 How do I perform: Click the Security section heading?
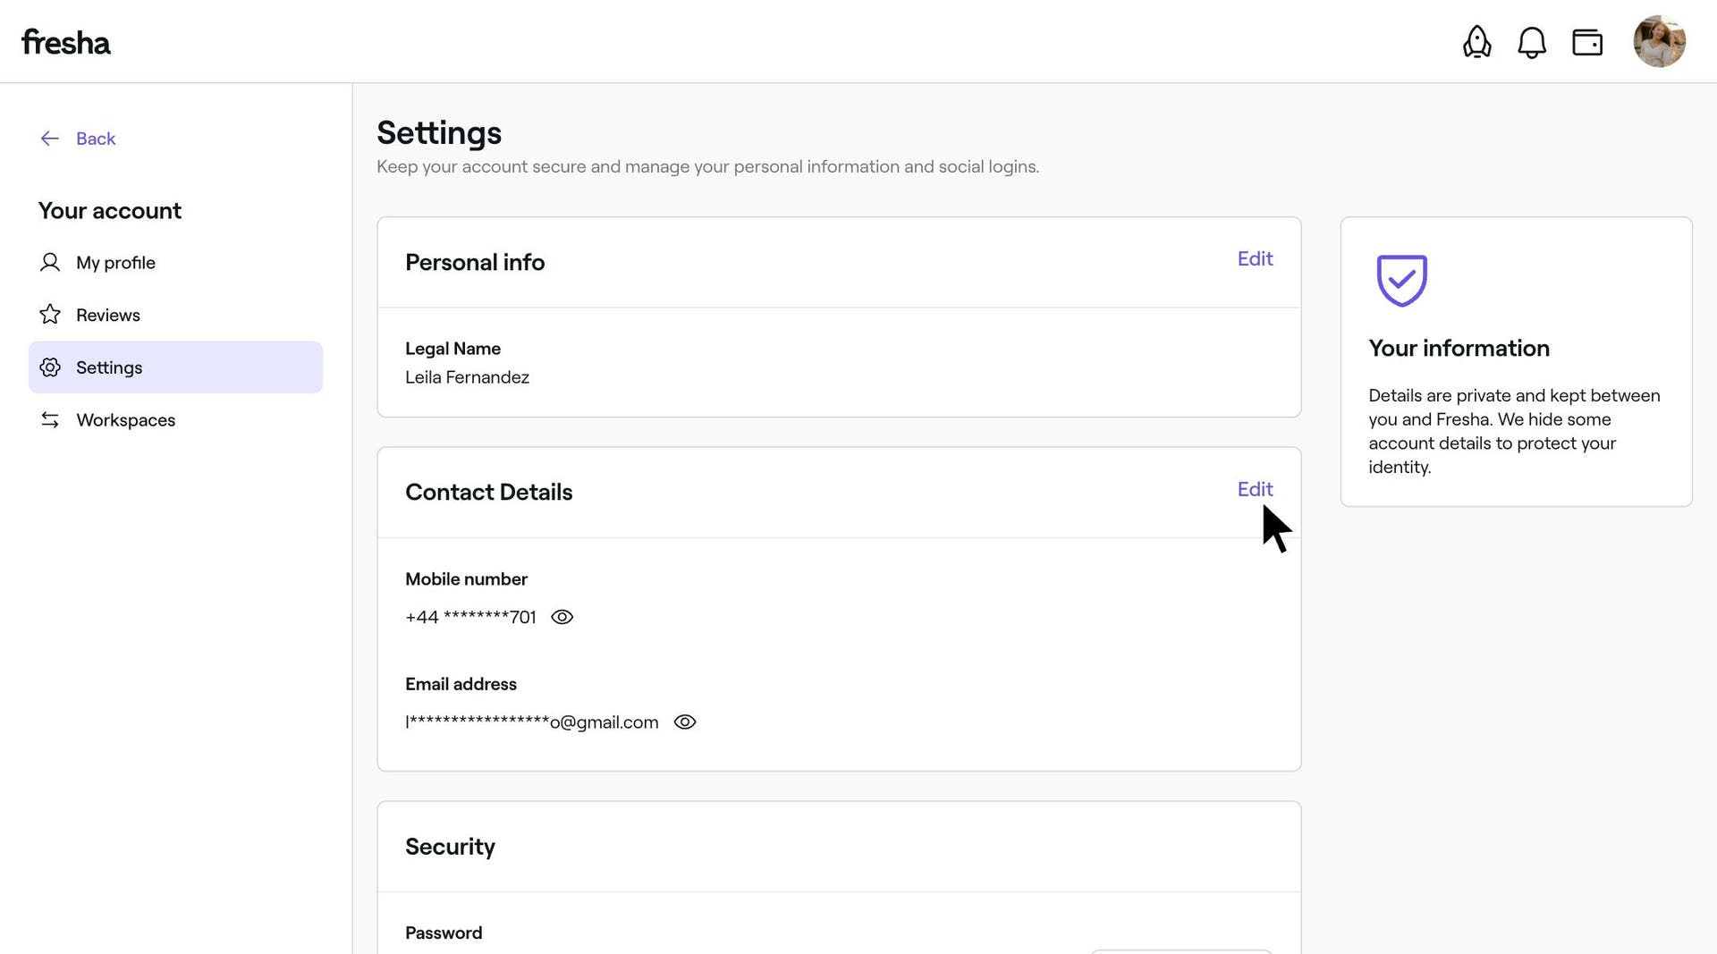click(450, 848)
